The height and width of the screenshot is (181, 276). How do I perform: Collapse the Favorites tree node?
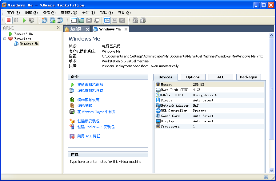tap(5, 39)
